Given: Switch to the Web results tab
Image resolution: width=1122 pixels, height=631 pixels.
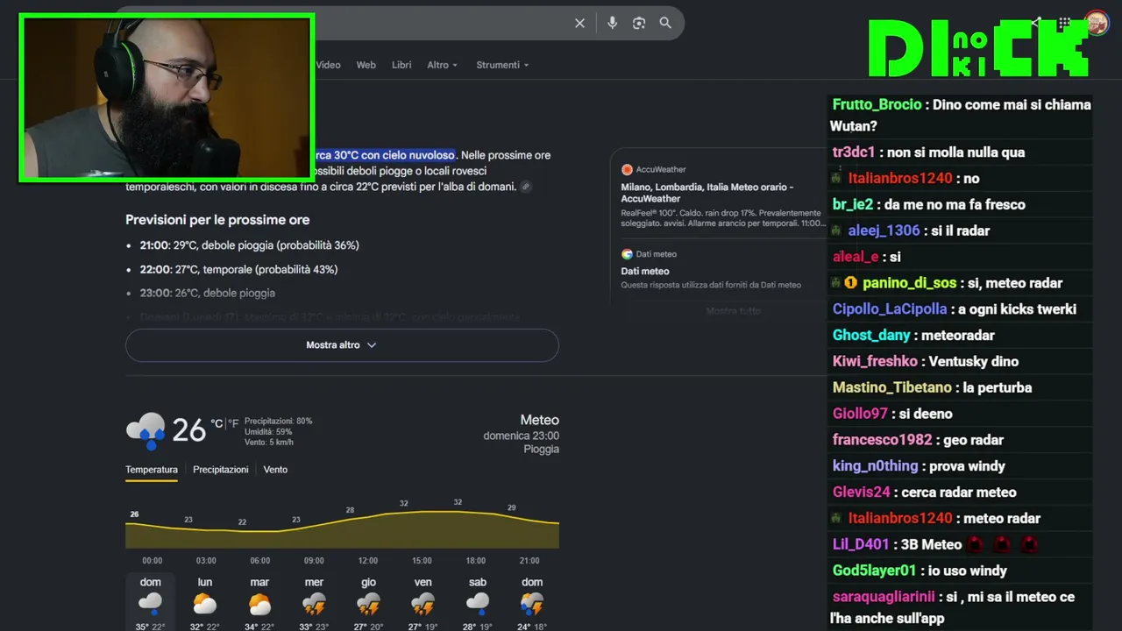Looking at the screenshot, I should point(366,65).
